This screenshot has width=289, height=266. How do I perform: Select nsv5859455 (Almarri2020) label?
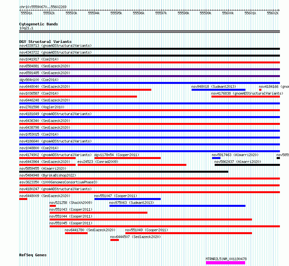(x=43, y=168)
